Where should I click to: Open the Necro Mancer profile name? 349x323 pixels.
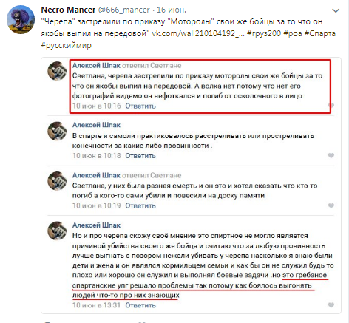[x=68, y=10]
